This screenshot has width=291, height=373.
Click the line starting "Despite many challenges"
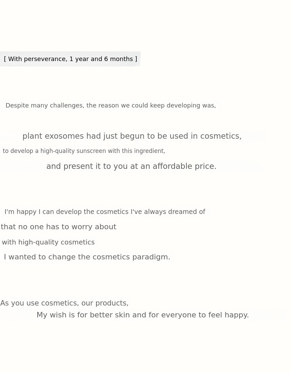point(111,105)
